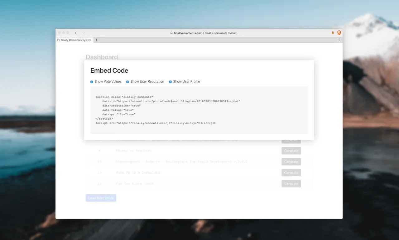Go forward with the browser forward arrow

[x=84, y=33]
